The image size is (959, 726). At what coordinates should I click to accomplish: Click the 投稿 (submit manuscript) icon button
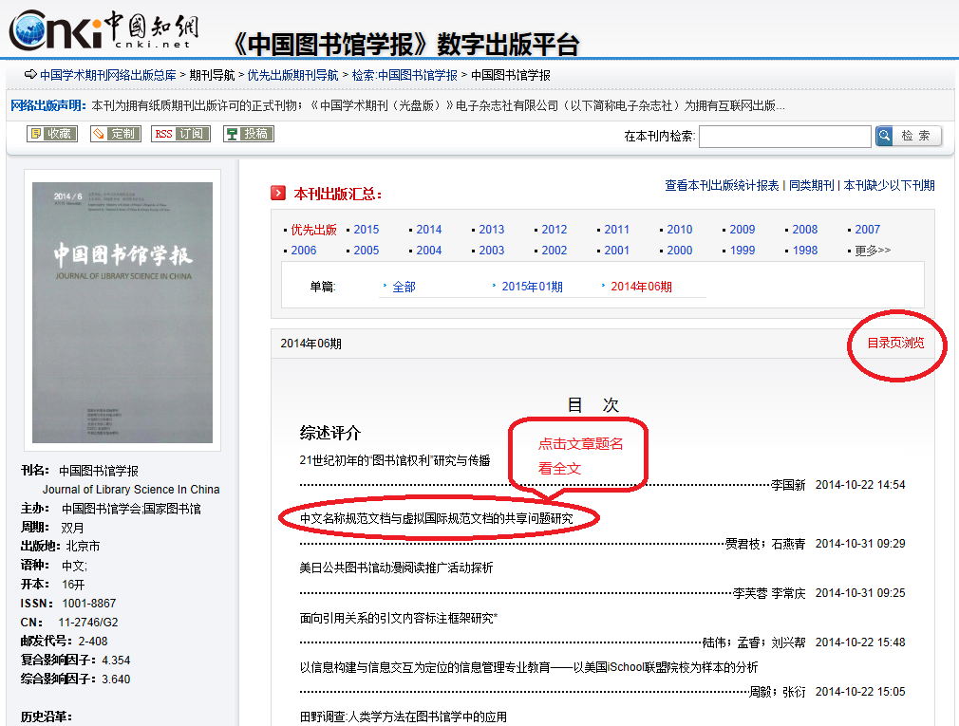pyautogui.click(x=249, y=134)
